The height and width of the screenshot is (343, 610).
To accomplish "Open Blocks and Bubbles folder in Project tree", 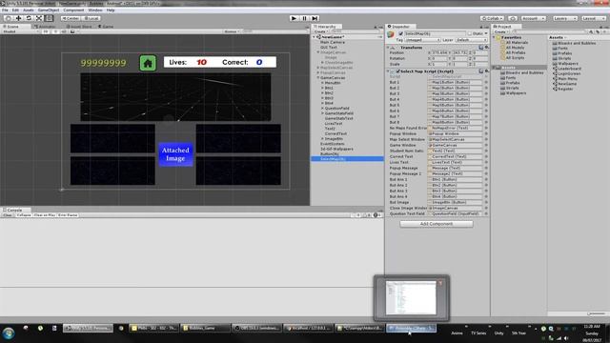I will coord(521,72).
